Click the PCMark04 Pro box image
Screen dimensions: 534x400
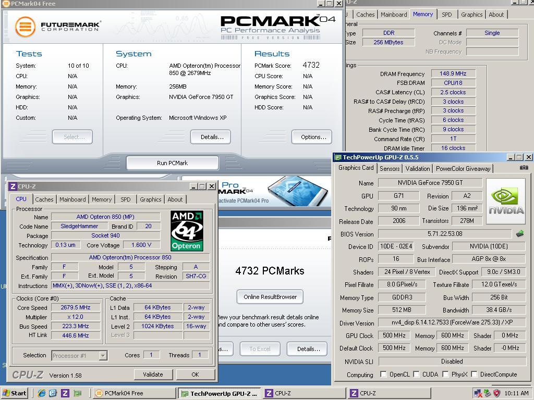298,191
